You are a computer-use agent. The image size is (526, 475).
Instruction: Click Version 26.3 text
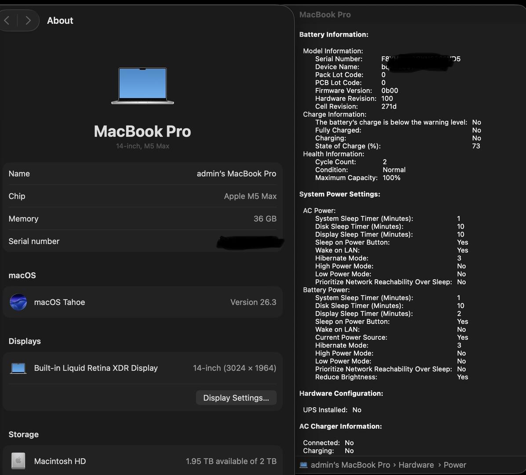253,302
